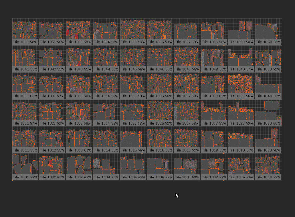This screenshot has height=217, width=295.
Task: Choose the Tile 1049 UV tile
Action: 241,56
